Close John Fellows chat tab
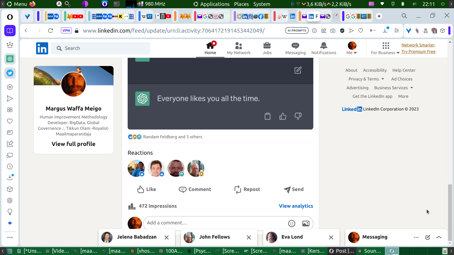The width and height of the screenshot is (454, 255). pos(249,237)
